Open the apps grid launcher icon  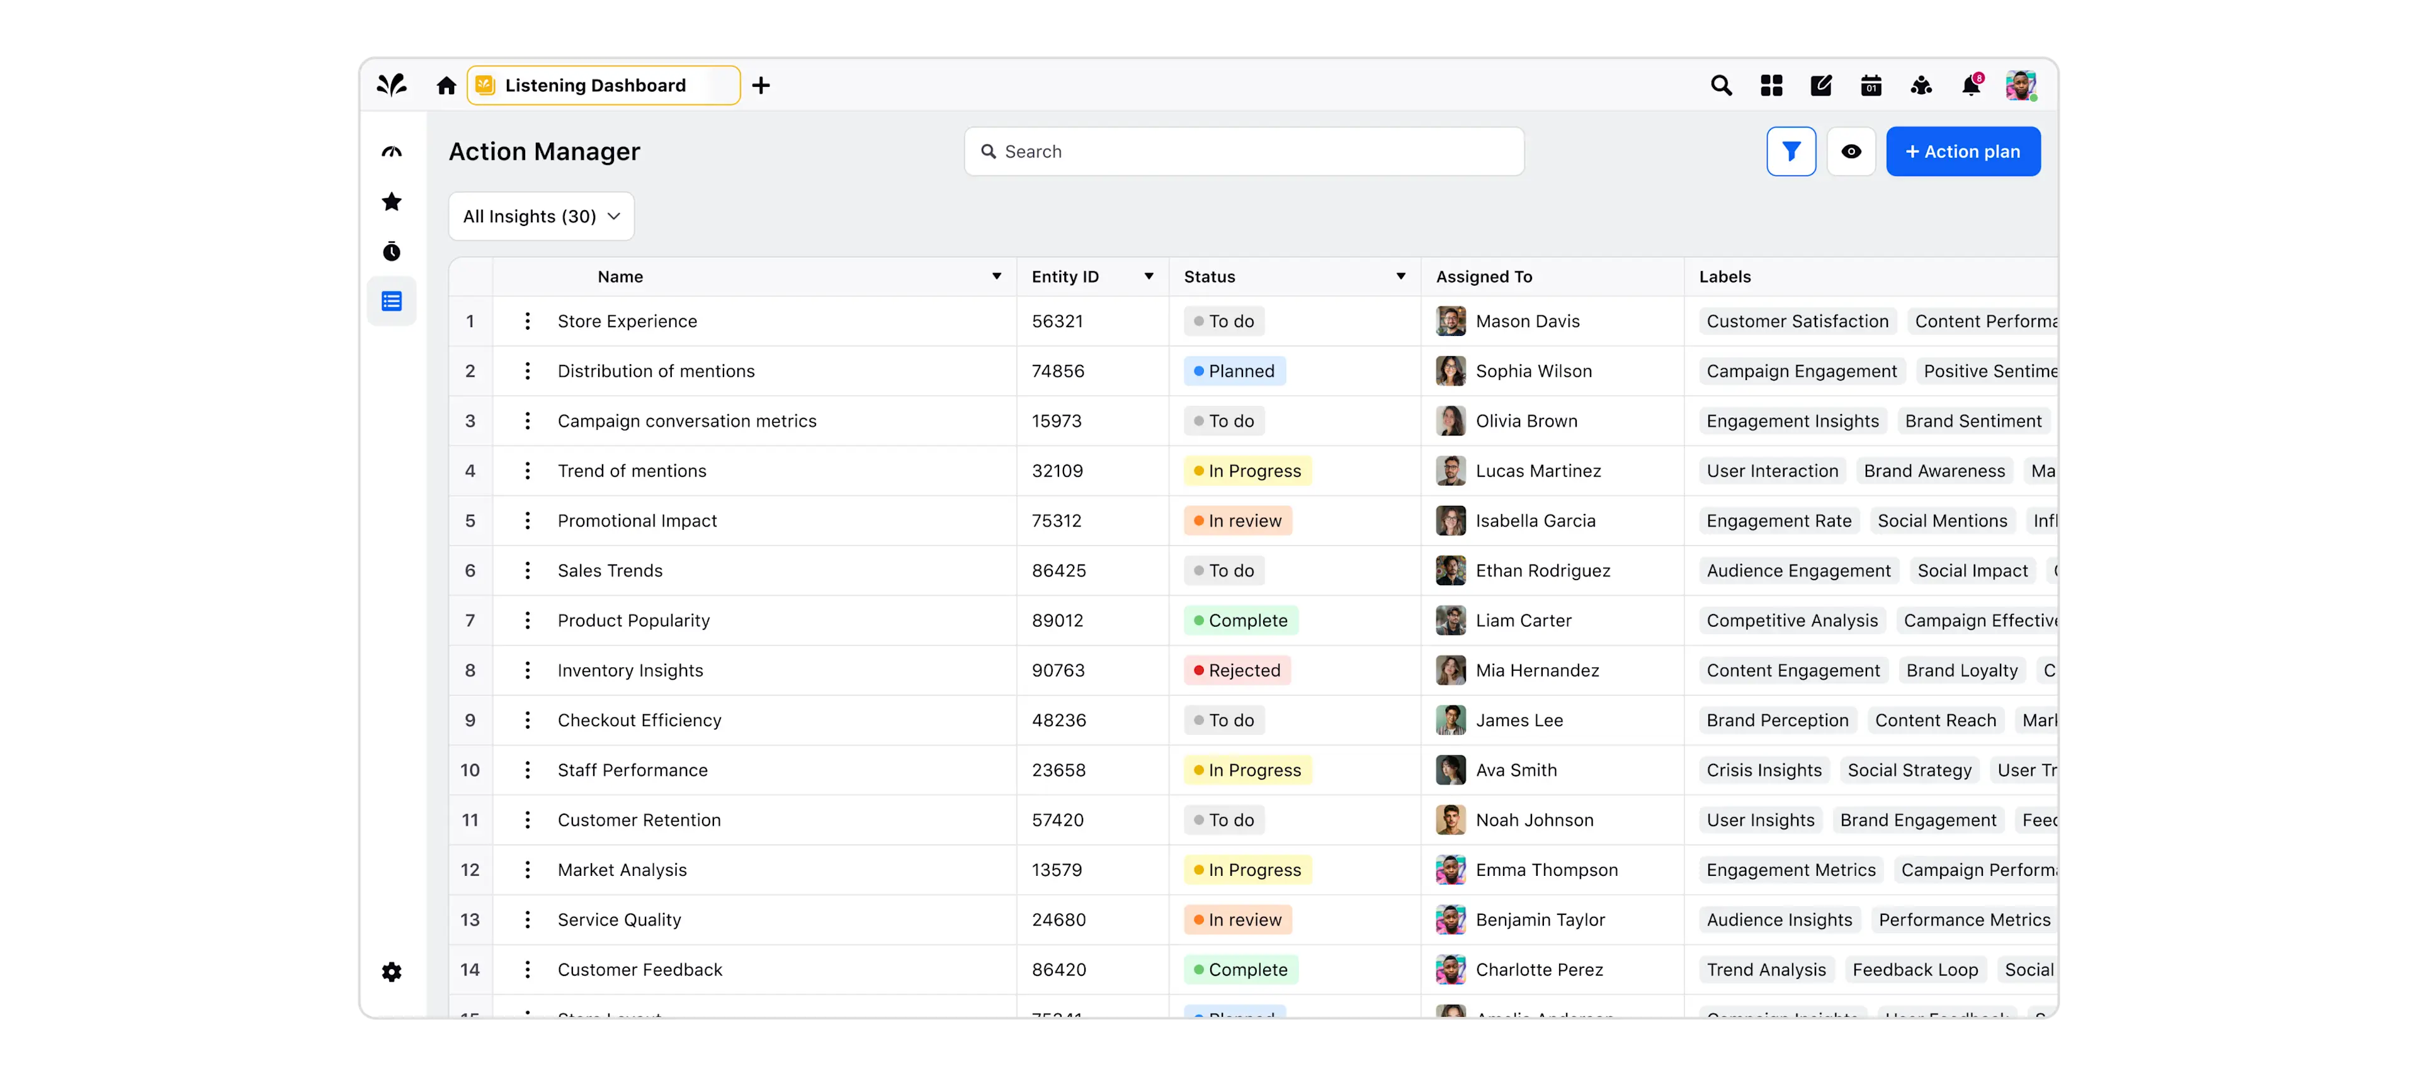(x=1771, y=86)
